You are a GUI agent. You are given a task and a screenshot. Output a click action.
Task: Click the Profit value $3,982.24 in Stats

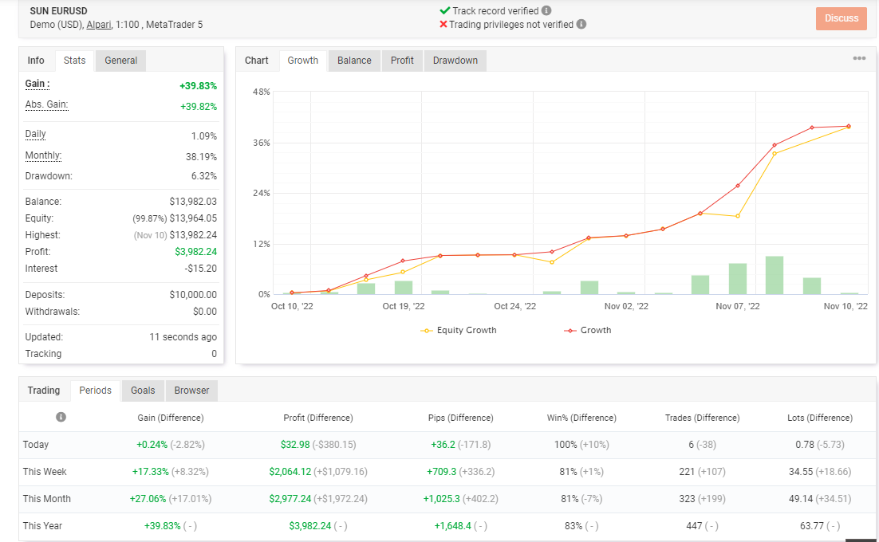click(195, 252)
